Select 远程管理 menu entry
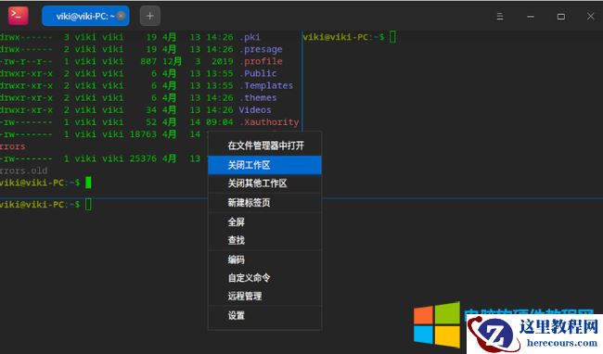 tap(265, 296)
